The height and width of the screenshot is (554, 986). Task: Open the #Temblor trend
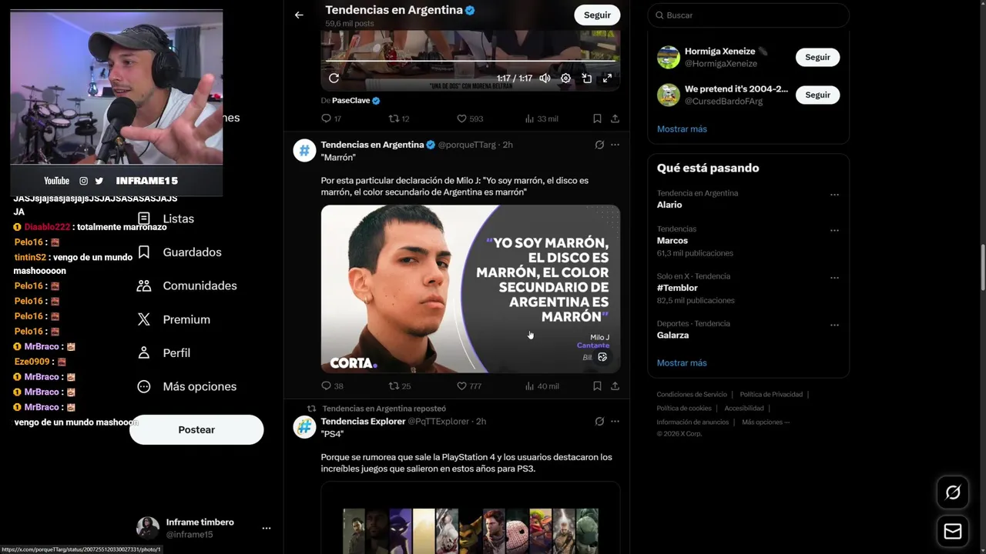tap(748, 288)
